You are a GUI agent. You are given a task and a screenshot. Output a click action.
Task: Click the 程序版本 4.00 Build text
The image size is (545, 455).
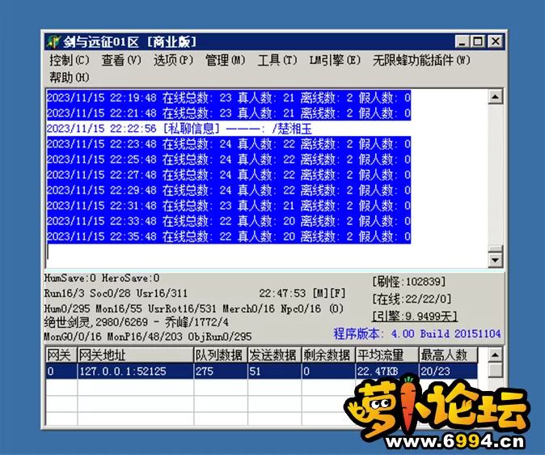tap(417, 334)
